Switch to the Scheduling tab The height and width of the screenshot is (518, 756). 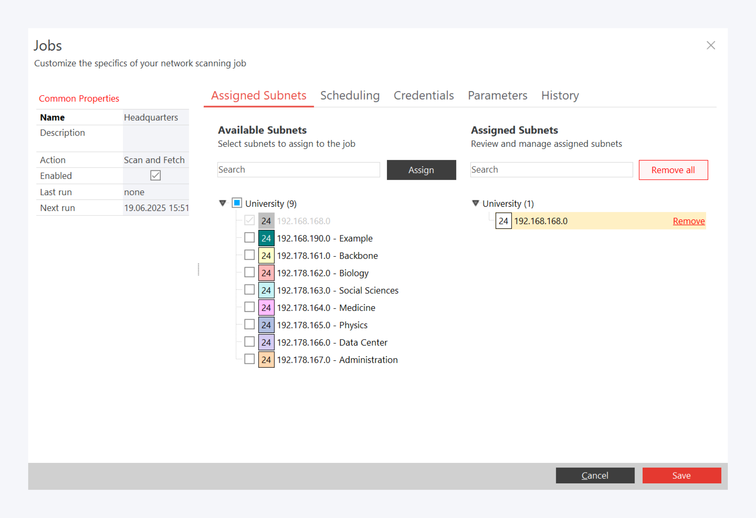(x=350, y=96)
